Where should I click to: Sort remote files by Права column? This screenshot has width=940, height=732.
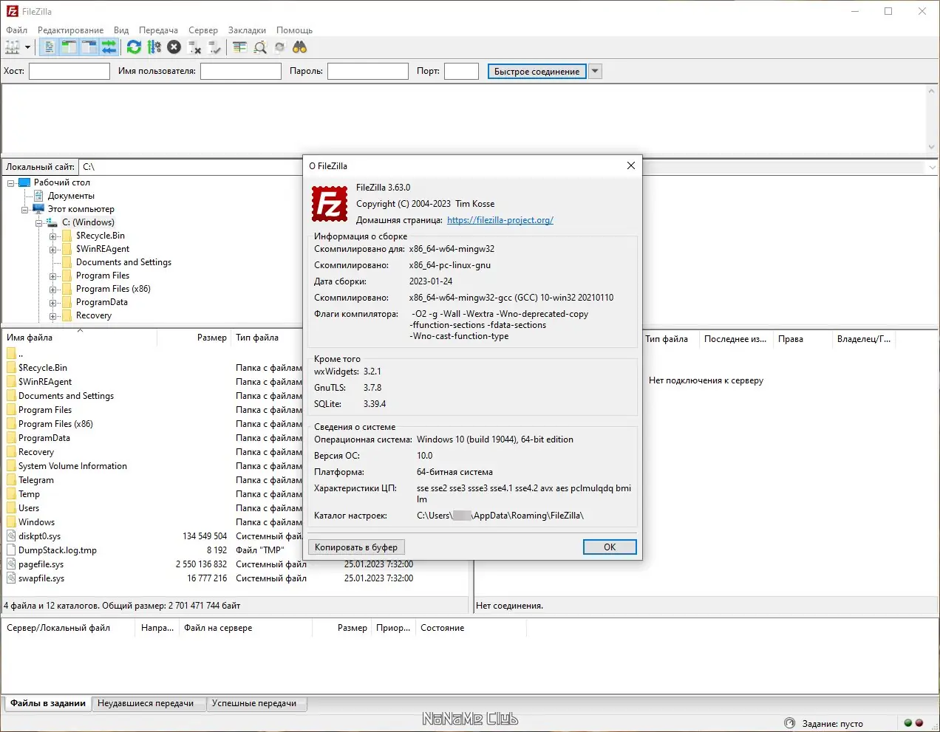803,339
